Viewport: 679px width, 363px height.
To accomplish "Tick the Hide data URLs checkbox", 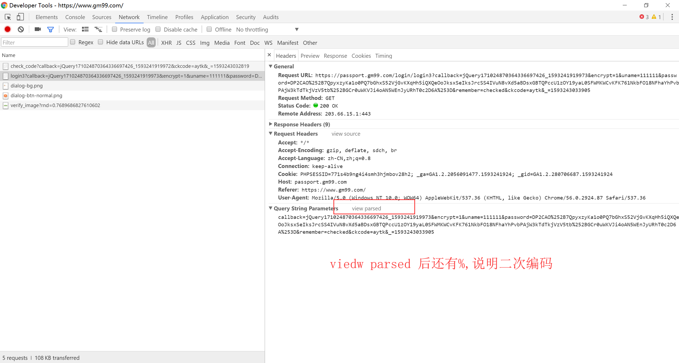I will pyautogui.click(x=101, y=42).
